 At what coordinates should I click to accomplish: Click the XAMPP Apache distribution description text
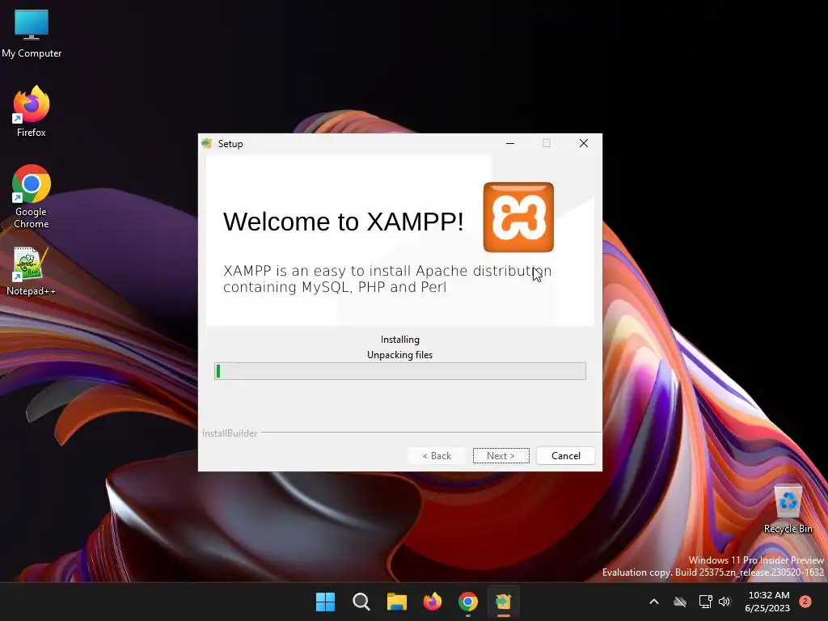[x=387, y=279]
